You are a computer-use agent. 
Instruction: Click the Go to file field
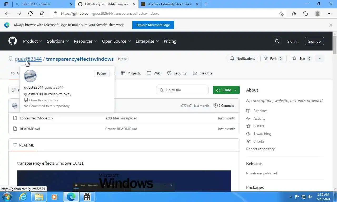coord(182,90)
